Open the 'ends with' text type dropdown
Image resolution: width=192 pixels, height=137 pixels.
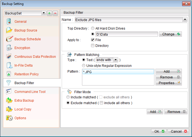tap(115, 60)
